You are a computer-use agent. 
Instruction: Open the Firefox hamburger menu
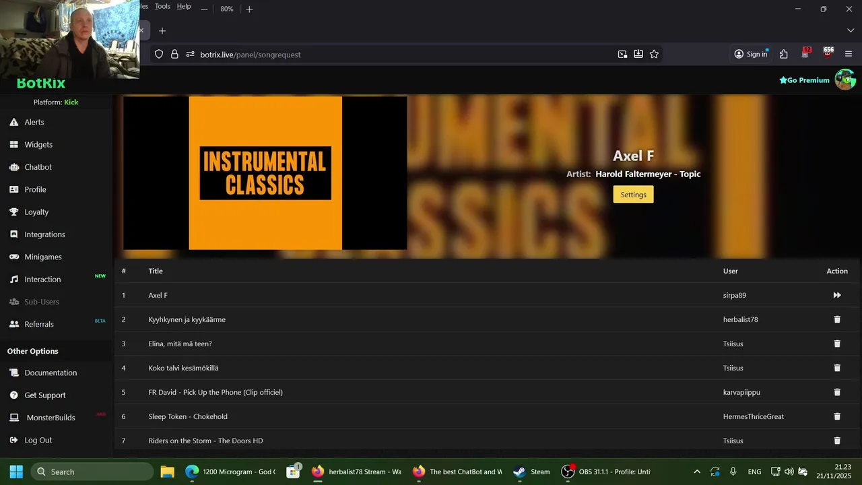point(849,55)
